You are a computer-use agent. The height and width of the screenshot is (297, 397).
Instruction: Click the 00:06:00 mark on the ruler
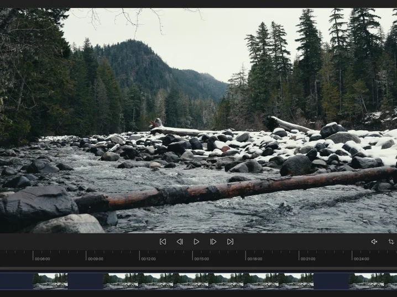click(42, 259)
